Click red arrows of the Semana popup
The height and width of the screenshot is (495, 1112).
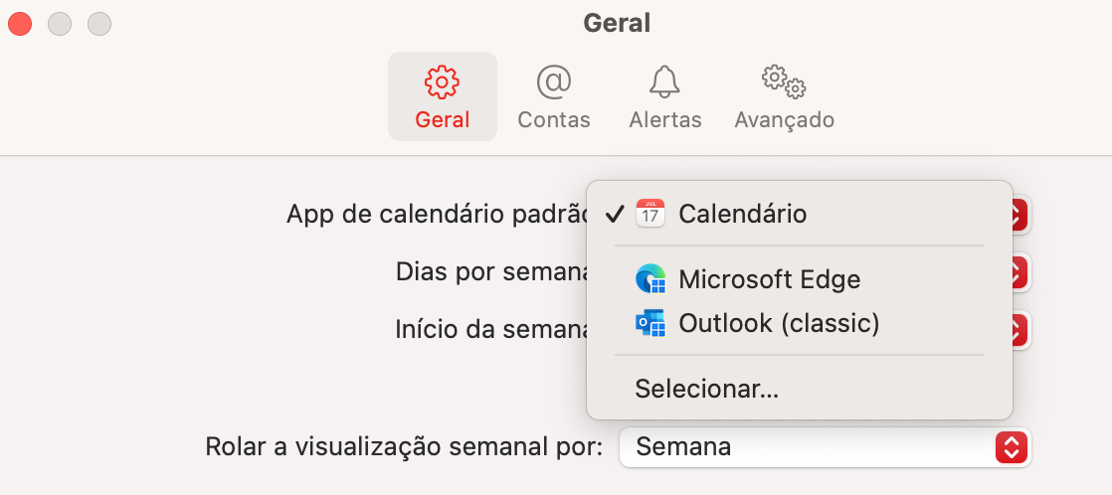point(1012,447)
